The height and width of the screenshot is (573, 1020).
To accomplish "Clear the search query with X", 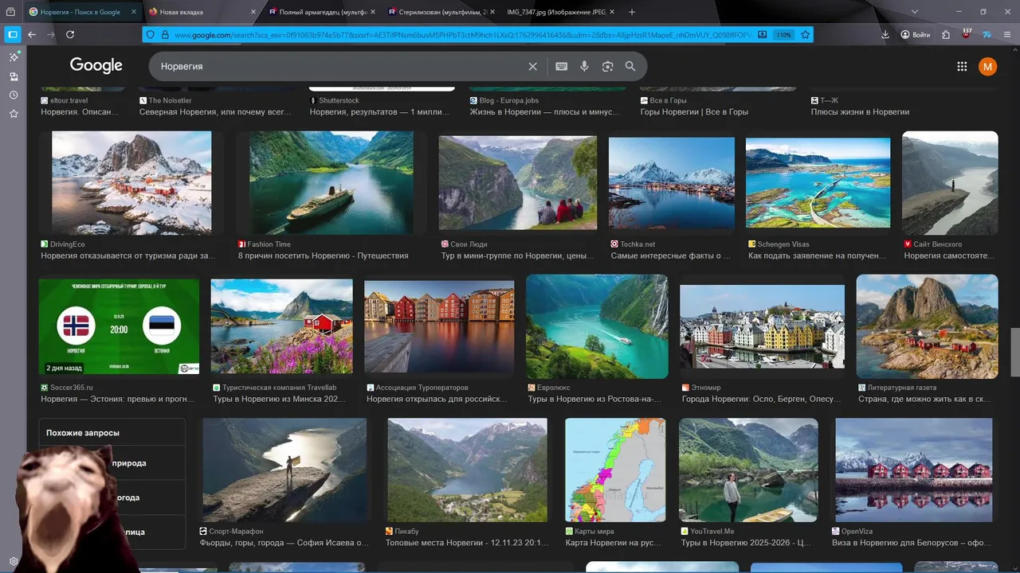I will [x=533, y=66].
